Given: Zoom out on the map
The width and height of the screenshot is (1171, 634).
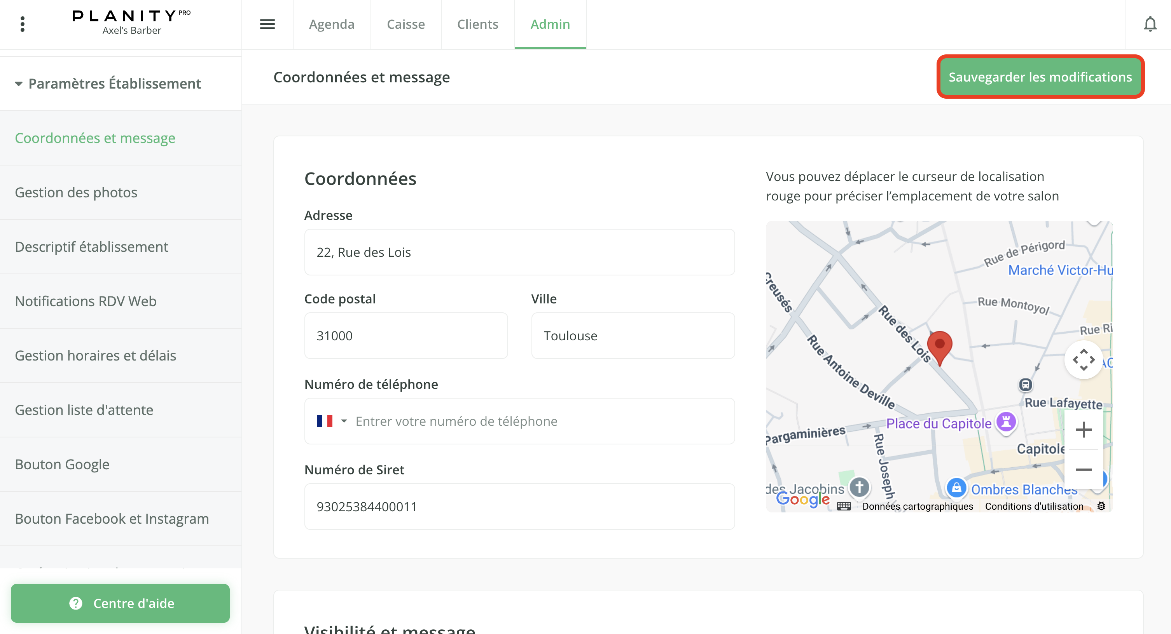Looking at the screenshot, I should pyautogui.click(x=1084, y=470).
